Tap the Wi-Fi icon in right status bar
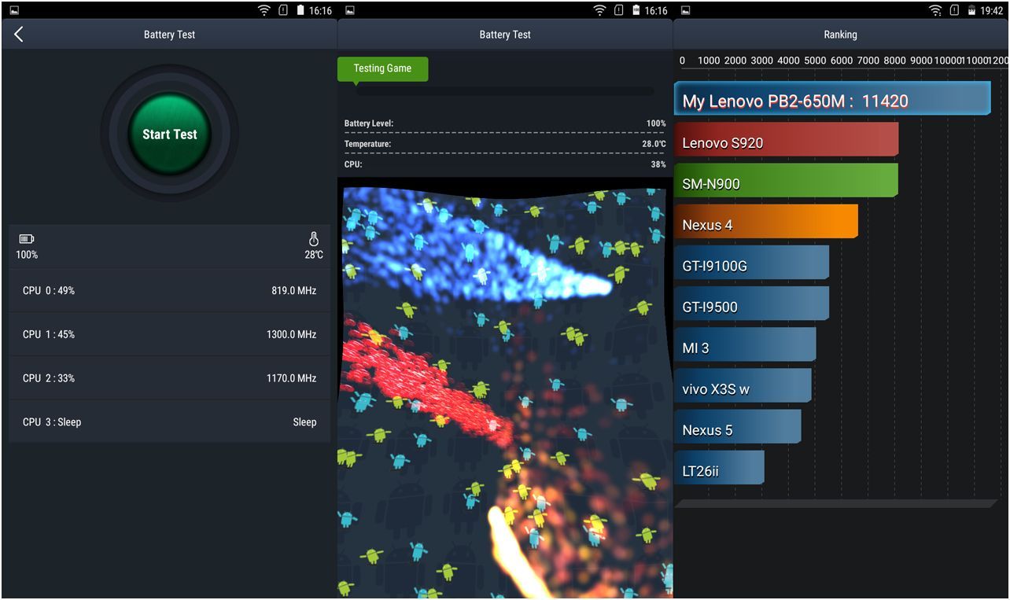 point(934,11)
